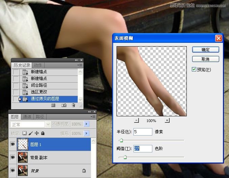Set history brush source for 闭合路径
229x178 pixels.
(x=16, y=85)
